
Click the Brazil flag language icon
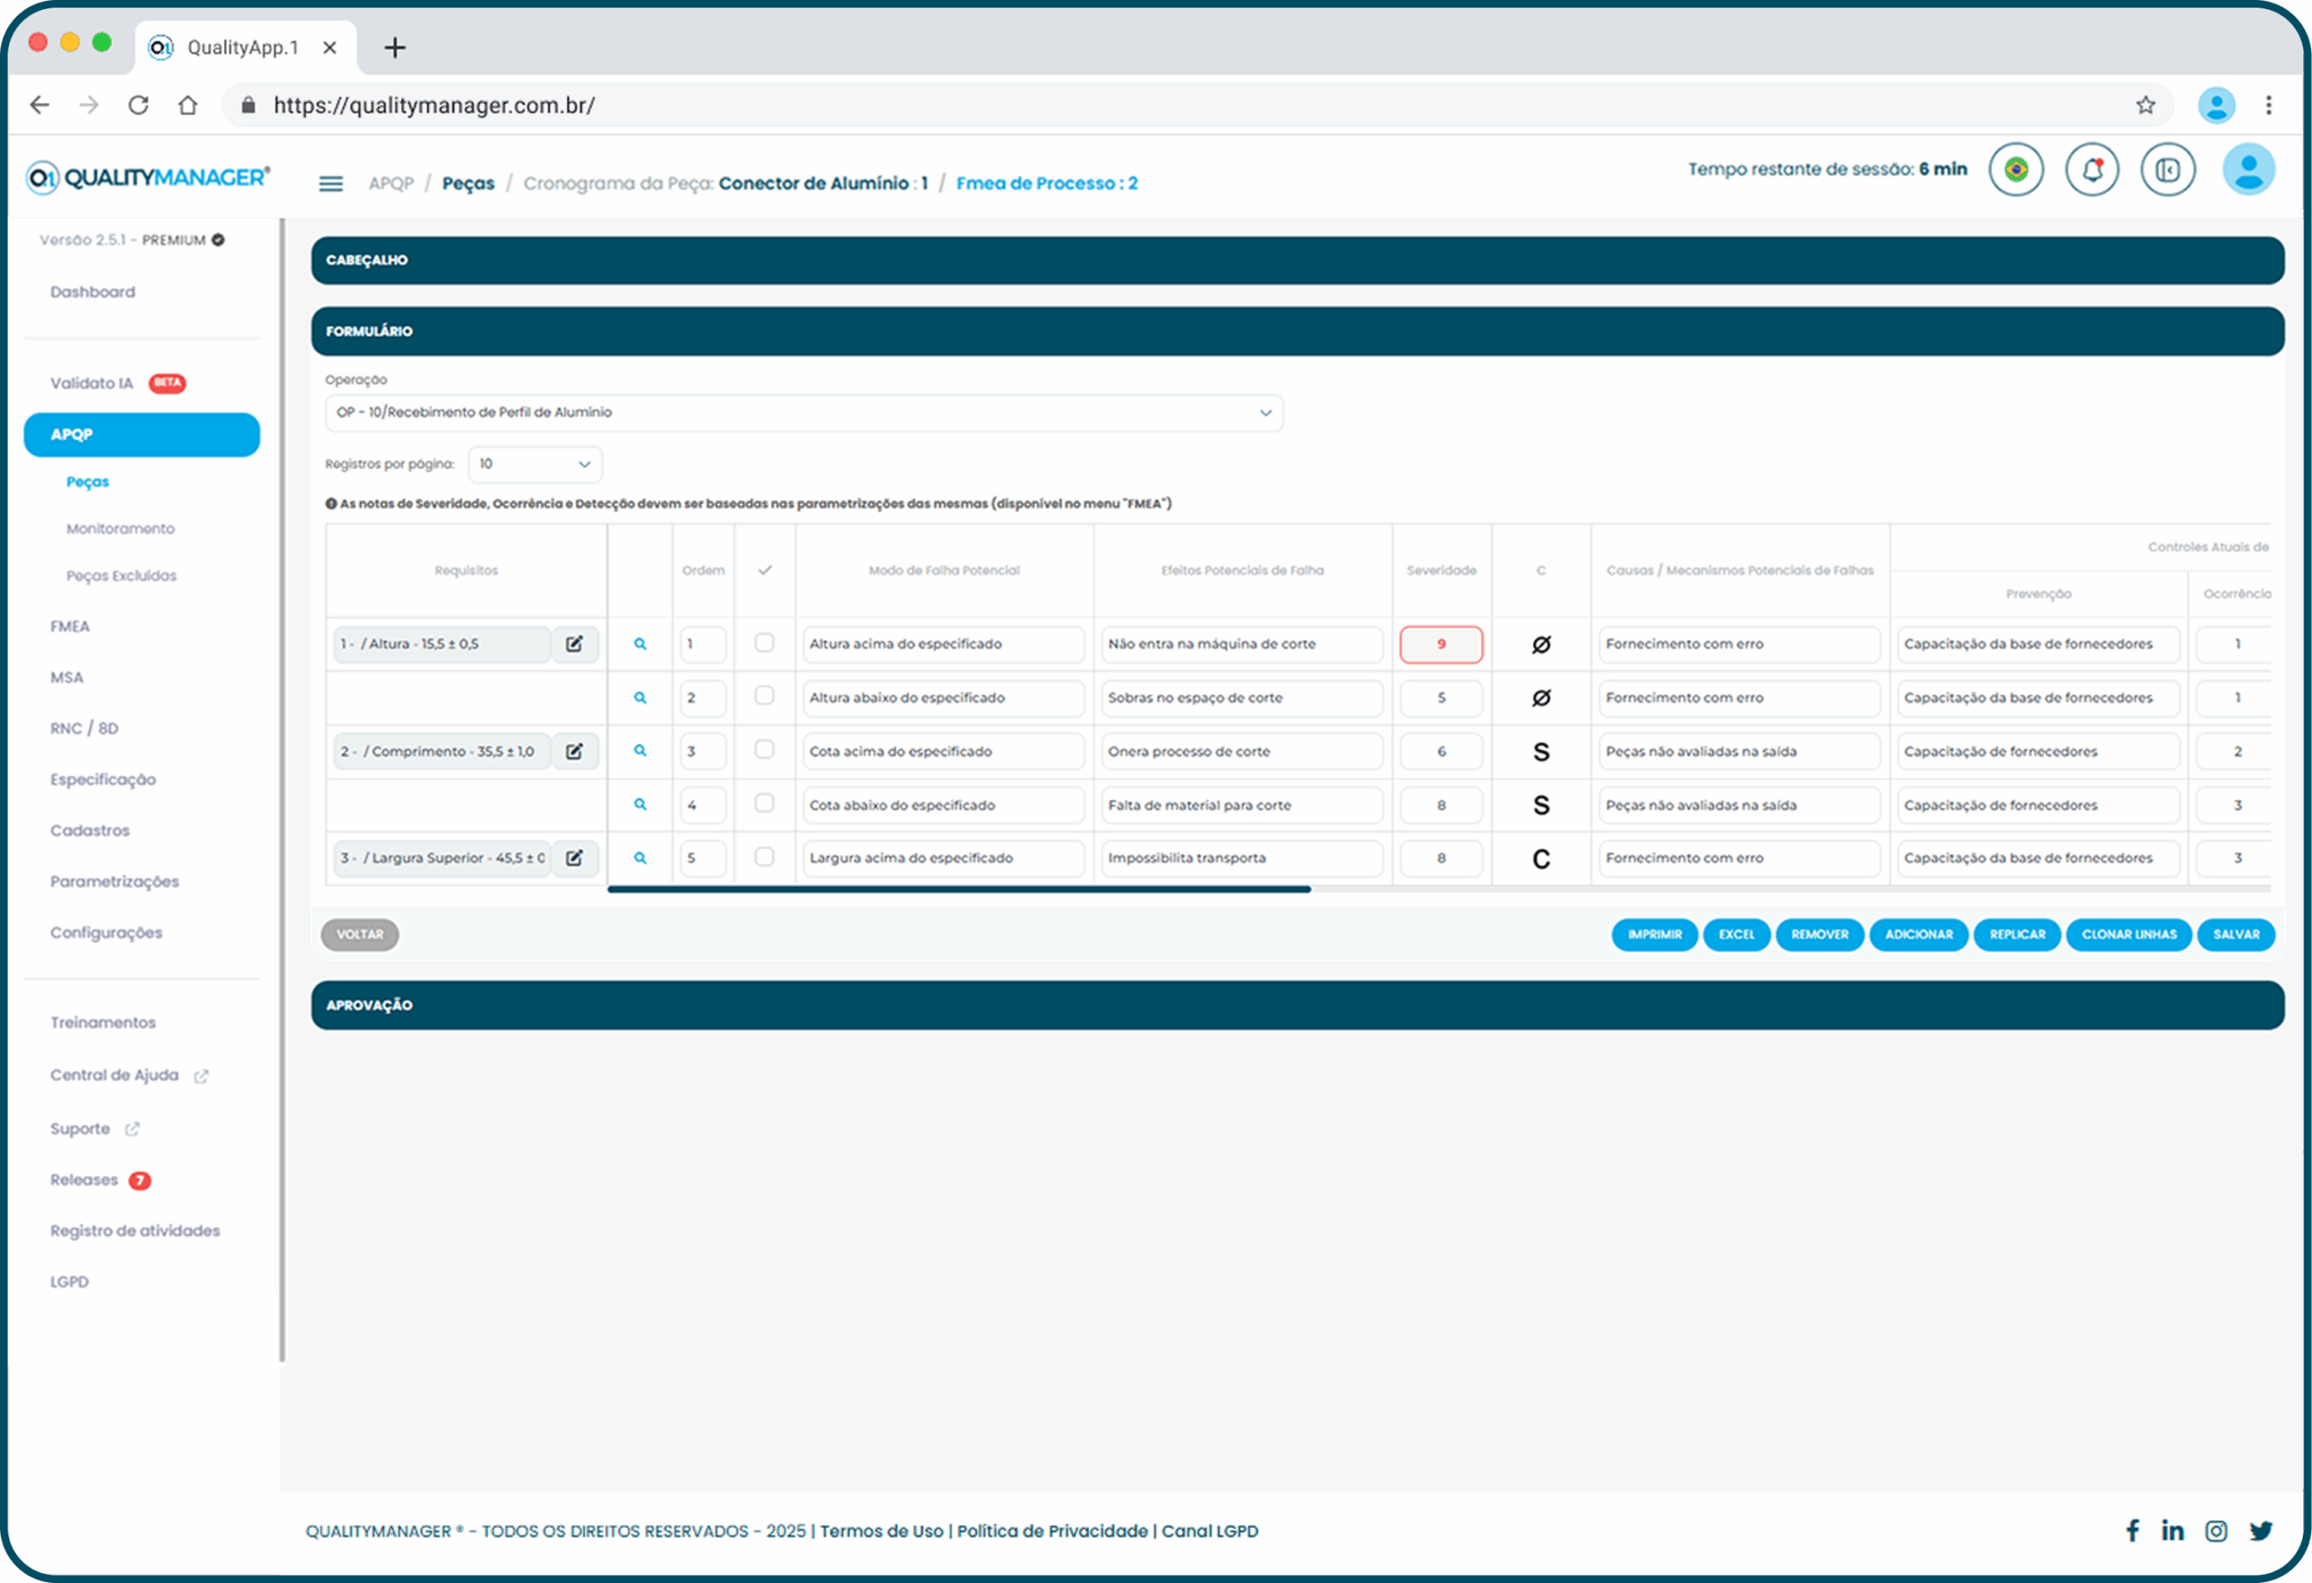tap(2016, 170)
